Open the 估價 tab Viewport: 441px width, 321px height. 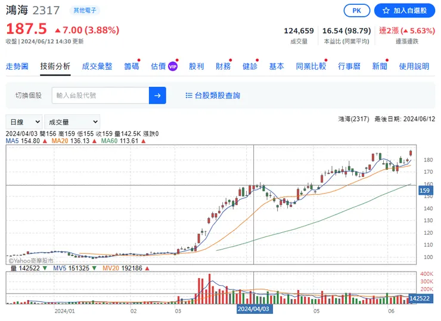(x=159, y=66)
